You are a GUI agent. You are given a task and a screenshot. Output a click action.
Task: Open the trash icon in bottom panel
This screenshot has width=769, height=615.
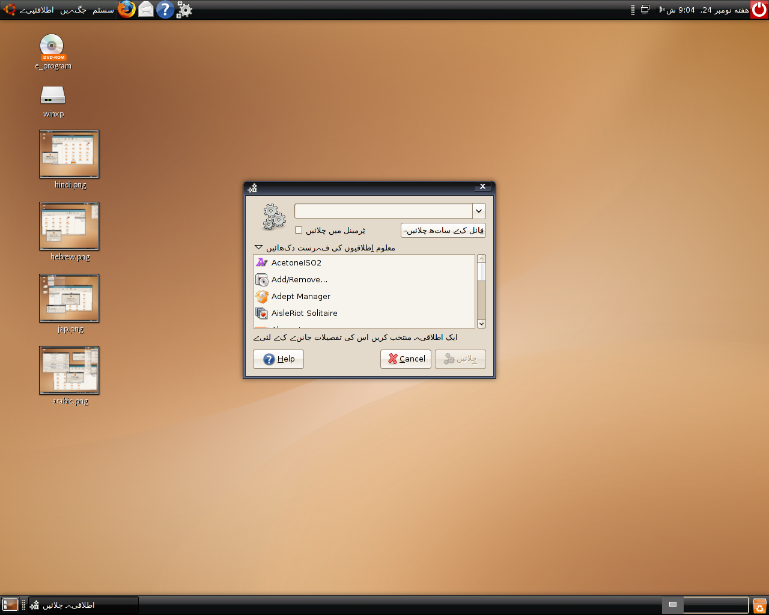pyautogui.click(x=759, y=605)
